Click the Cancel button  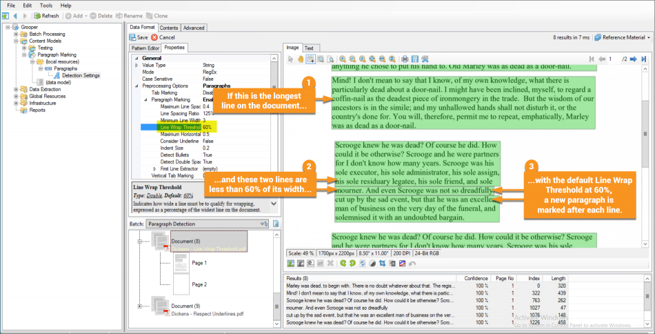[x=163, y=37]
